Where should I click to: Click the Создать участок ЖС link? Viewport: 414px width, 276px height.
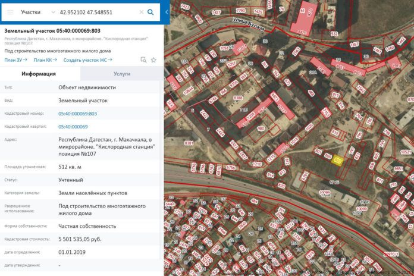(x=88, y=59)
